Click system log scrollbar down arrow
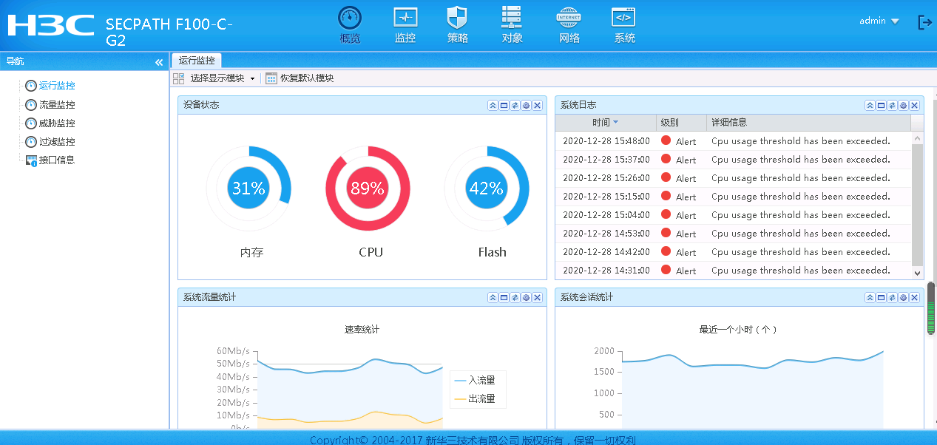Viewport: 937px width, 445px height. point(918,273)
